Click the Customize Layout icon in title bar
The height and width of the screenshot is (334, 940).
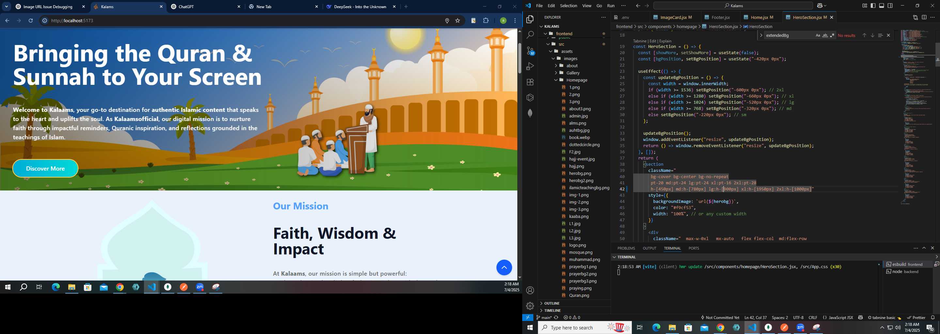pyautogui.click(x=865, y=6)
